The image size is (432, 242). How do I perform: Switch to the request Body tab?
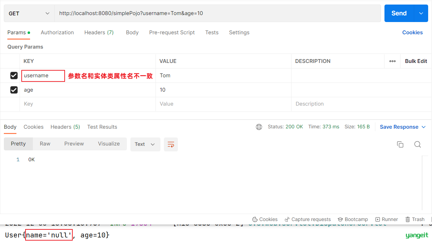click(x=132, y=33)
